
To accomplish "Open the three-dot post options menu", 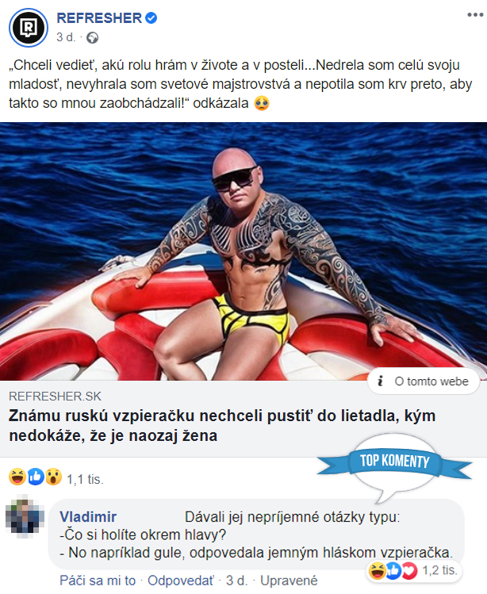I will point(475,15).
